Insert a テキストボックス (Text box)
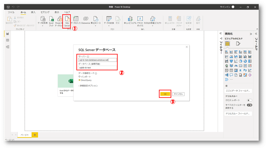 point(140,21)
